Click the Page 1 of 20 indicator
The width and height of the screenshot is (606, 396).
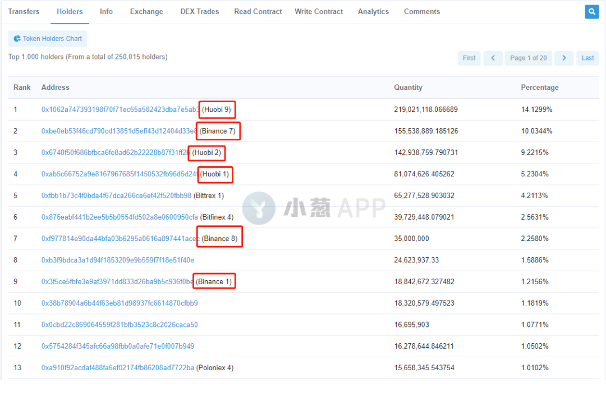(x=529, y=58)
